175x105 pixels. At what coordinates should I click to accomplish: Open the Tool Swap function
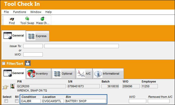pyautogui.click(x=27, y=21)
